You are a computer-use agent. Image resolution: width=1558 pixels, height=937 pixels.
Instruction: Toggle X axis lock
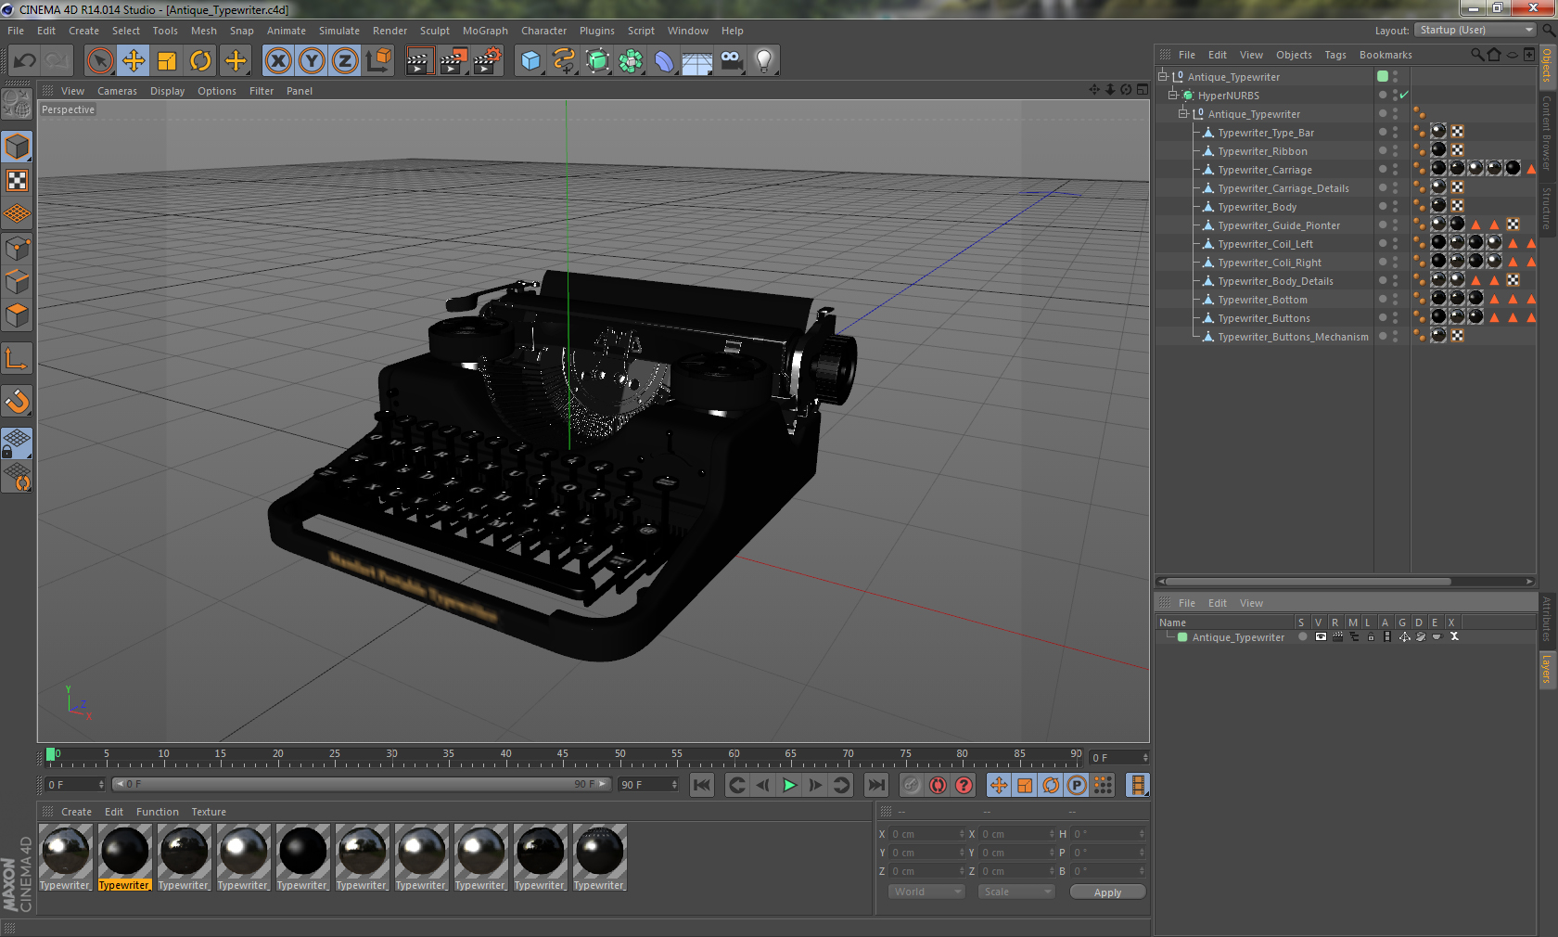tap(277, 61)
